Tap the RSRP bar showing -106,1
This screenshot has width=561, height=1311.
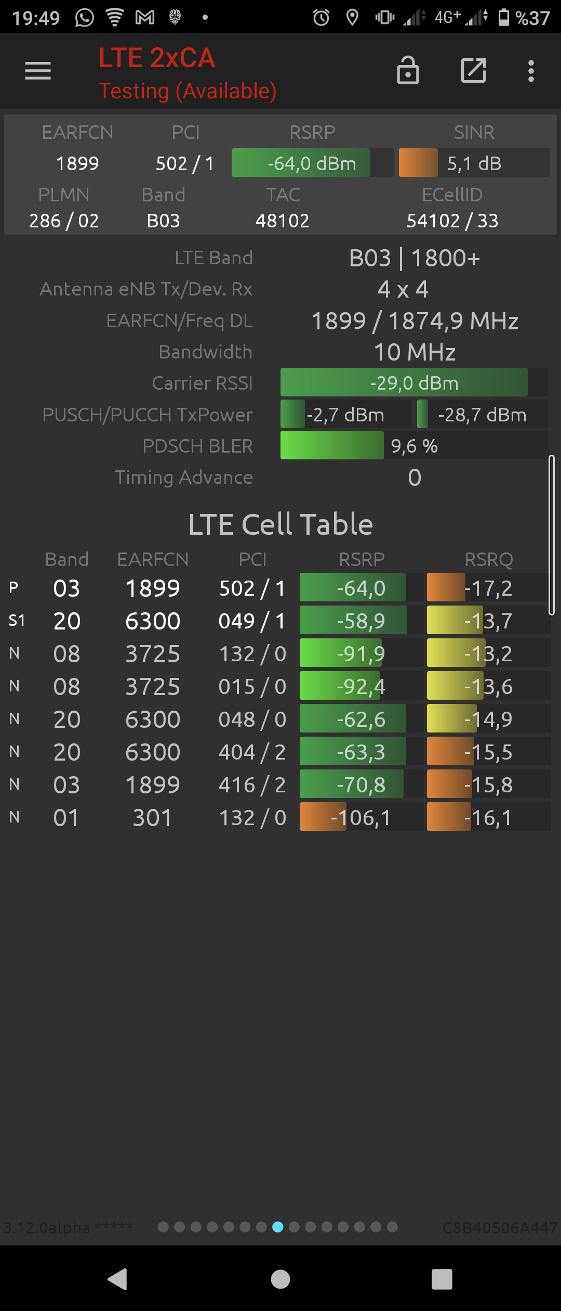[361, 817]
